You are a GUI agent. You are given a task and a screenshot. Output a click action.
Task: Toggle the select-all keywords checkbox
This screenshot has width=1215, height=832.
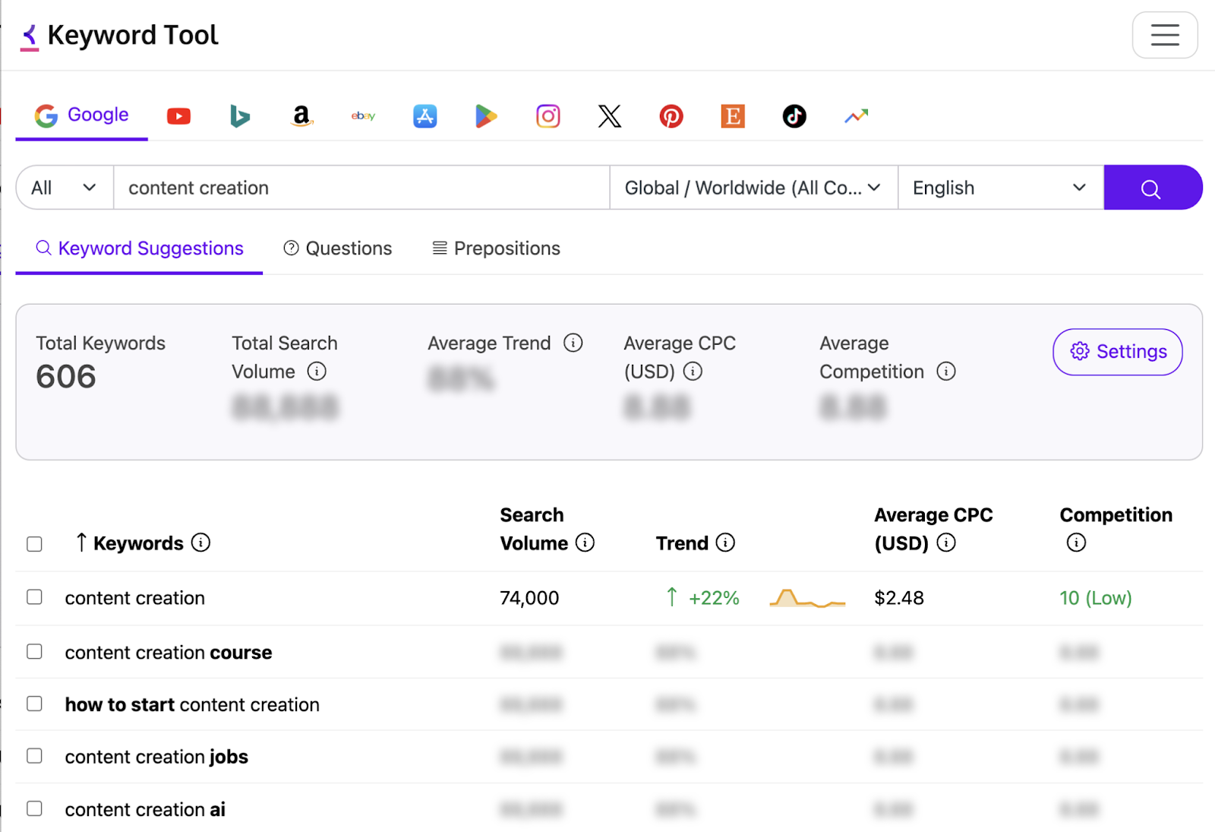pyautogui.click(x=34, y=544)
